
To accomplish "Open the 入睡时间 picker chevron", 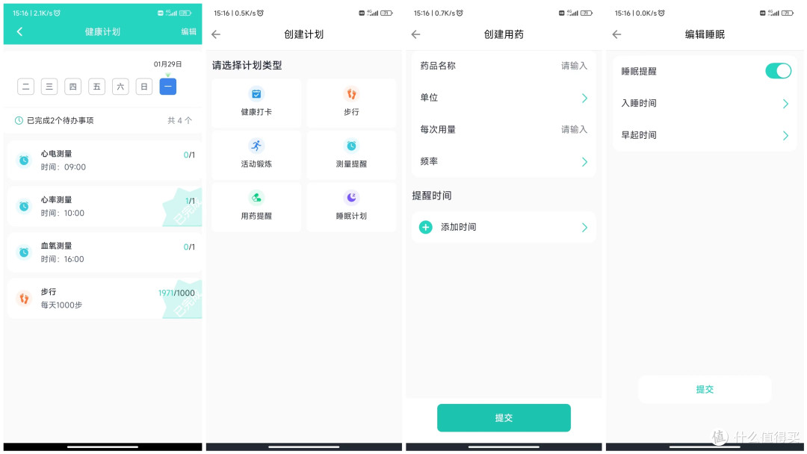I will point(785,104).
